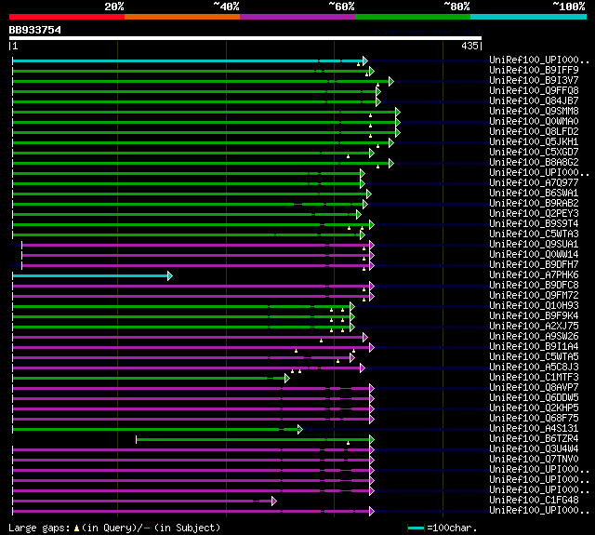Select the UniRef100_Q2KHP5 hit name
Viewport: 595px width, 535px height.
pyautogui.click(x=534, y=408)
